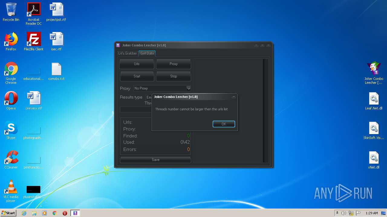
Task: Click the Urls load button
Action: pos(137,64)
